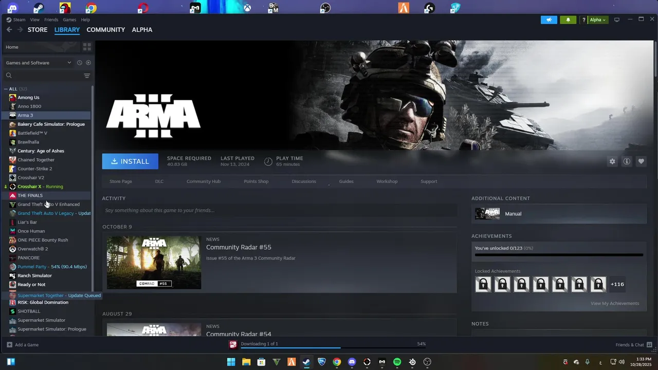Open Google Chrome from the taskbar

[336, 362]
